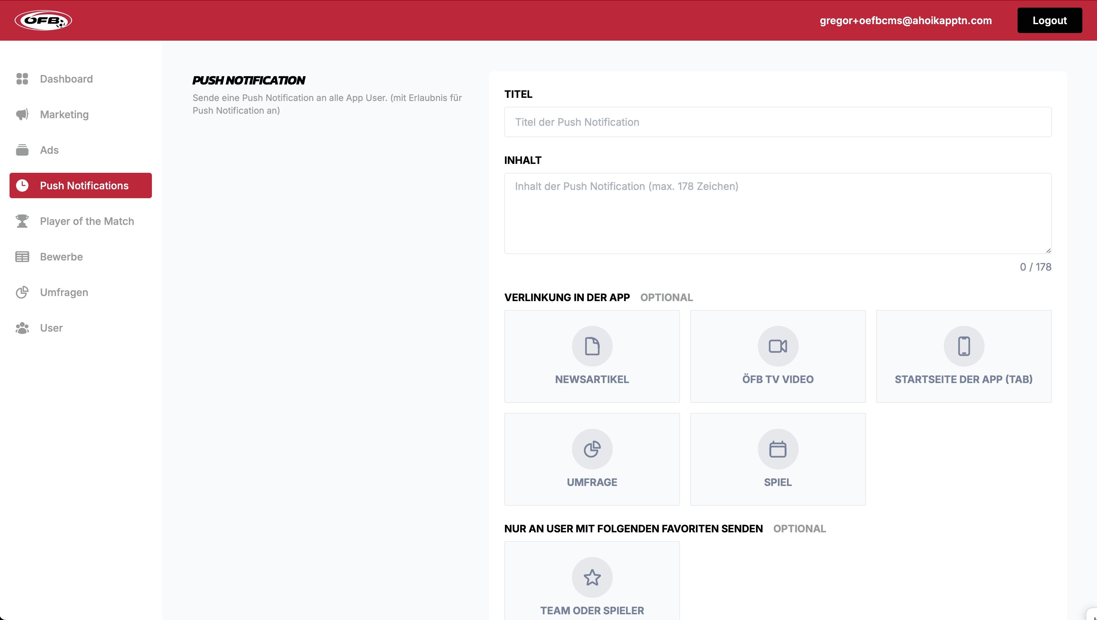Click the ÖFB logo in header
The height and width of the screenshot is (620, 1097).
pyautogui.click(x=43, y=20)
